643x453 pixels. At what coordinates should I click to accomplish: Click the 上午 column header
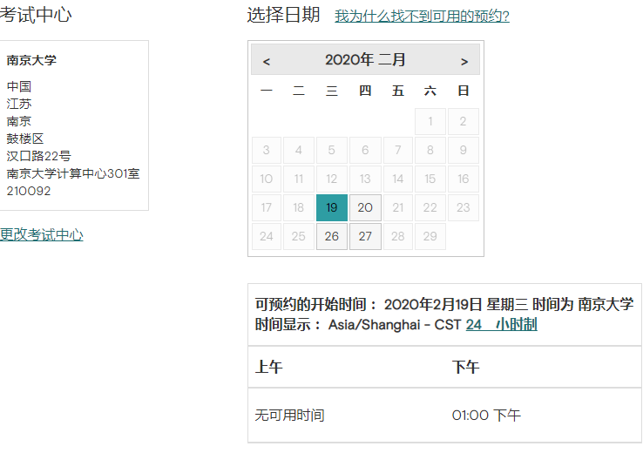click(x=269, y=368)
